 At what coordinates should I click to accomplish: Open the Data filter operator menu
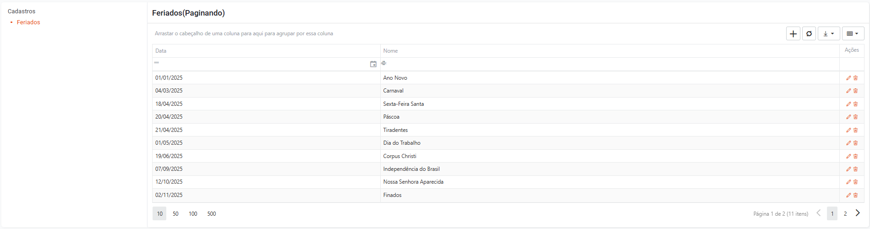pyautogui.click(x=157, y=63)
